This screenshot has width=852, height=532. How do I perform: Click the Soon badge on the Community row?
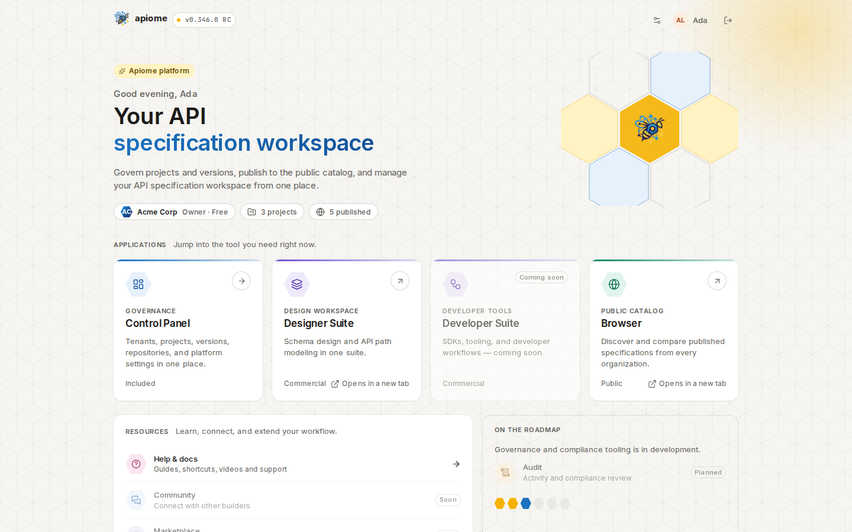448,500
